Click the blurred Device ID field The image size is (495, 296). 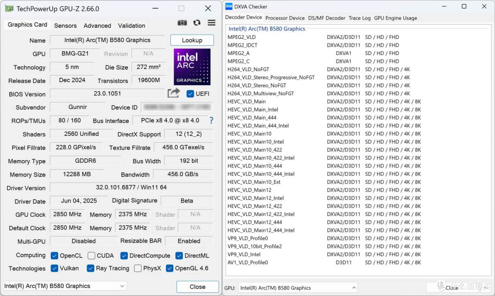[x=177, y=107]
